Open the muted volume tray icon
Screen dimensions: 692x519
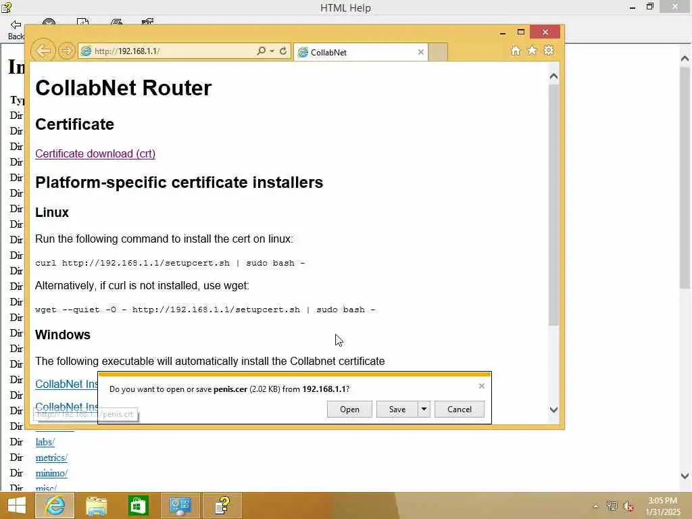tap(628, 506)
